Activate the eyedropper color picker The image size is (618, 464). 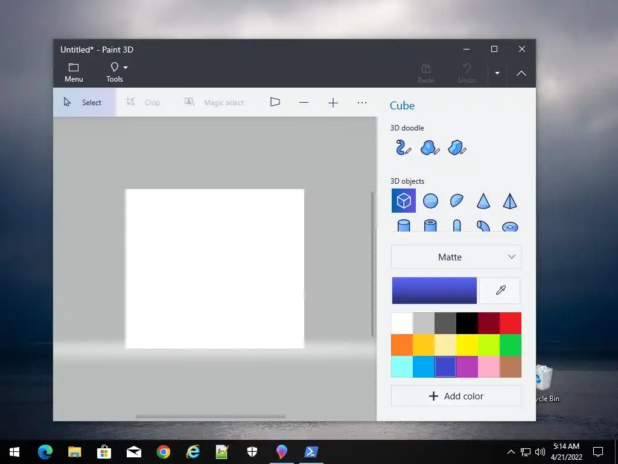[500, 291]
